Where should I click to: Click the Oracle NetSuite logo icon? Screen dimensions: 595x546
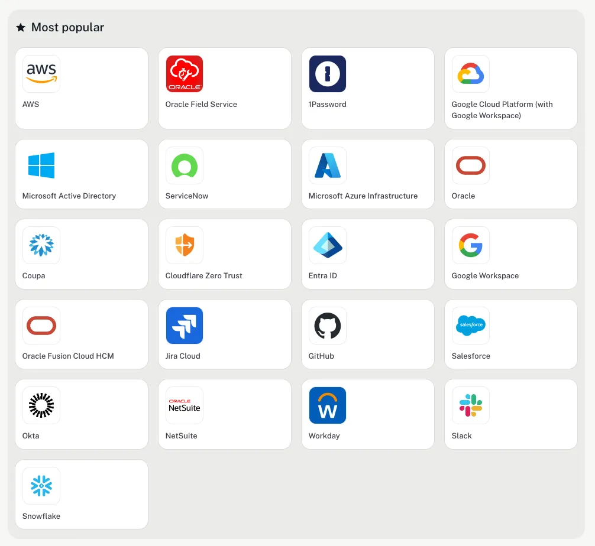point(185,405)
